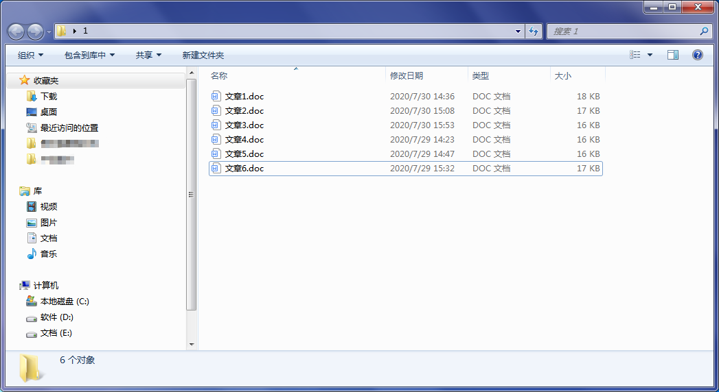Open the 图片 library

click(x=49, y=223)
